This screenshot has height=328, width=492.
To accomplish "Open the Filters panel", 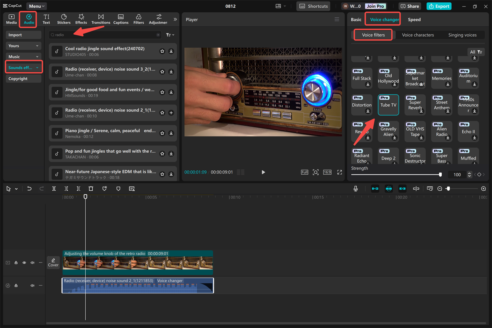I will click(138, 19).
